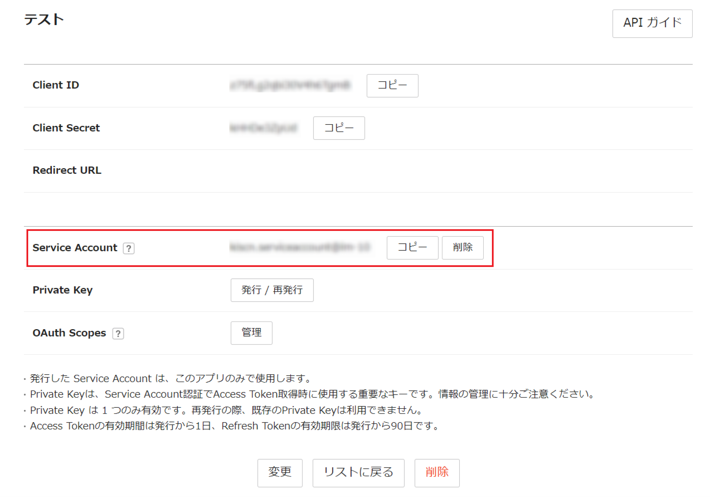Click the テスト page title
This screenshot has width=710, height=497.
tap(44, 19)
